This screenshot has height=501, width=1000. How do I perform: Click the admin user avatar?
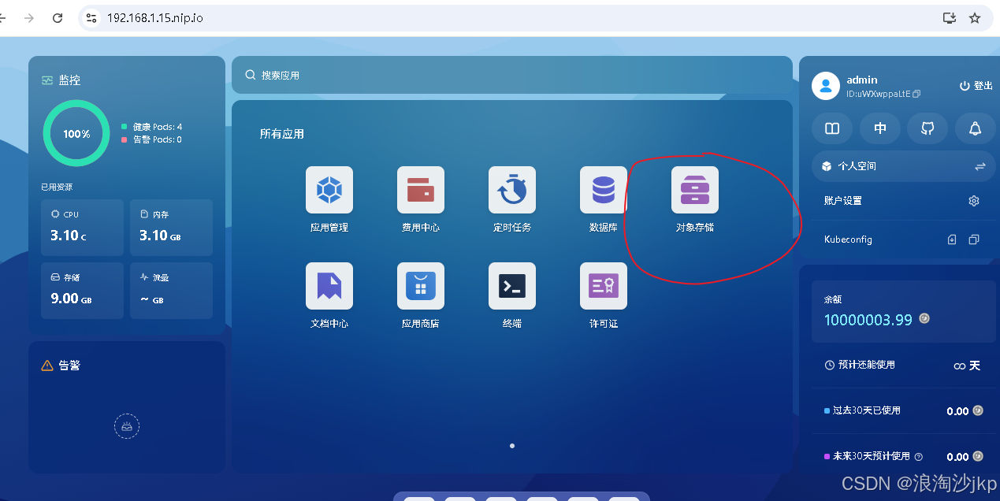(826, 86)
